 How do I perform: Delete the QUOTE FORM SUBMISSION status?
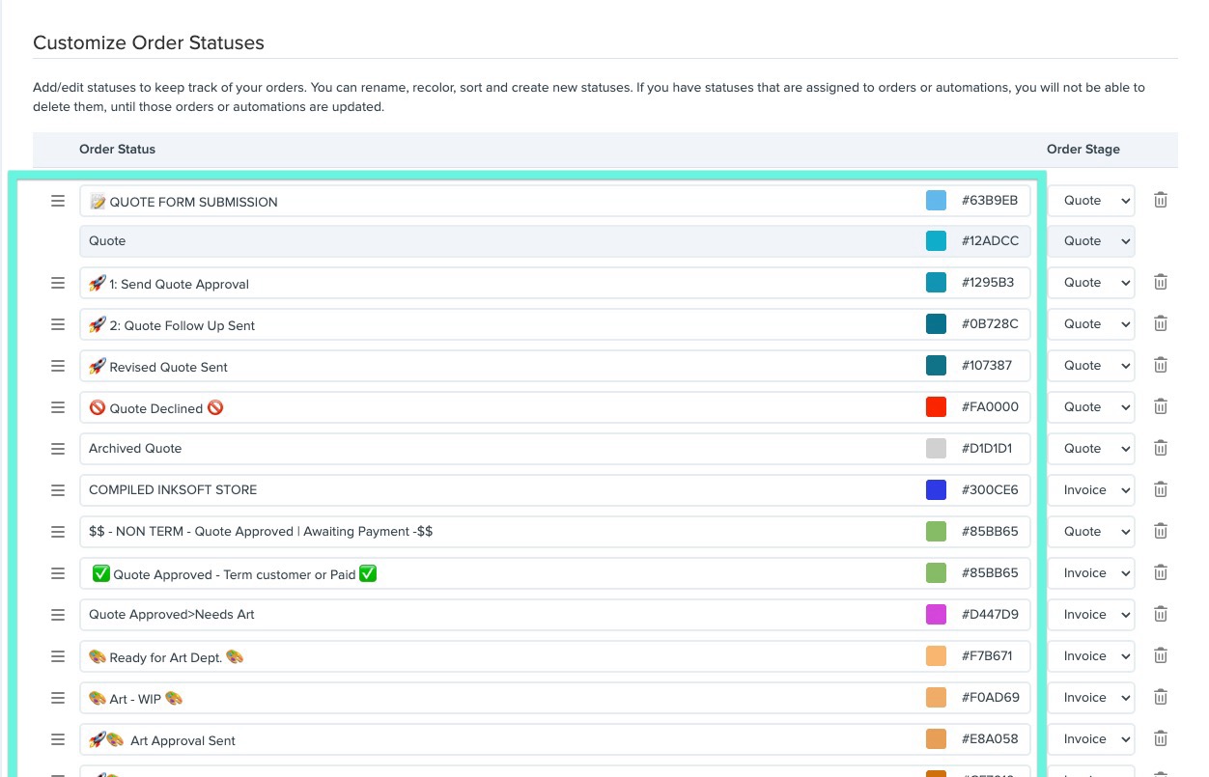(x=1161, y=200)
